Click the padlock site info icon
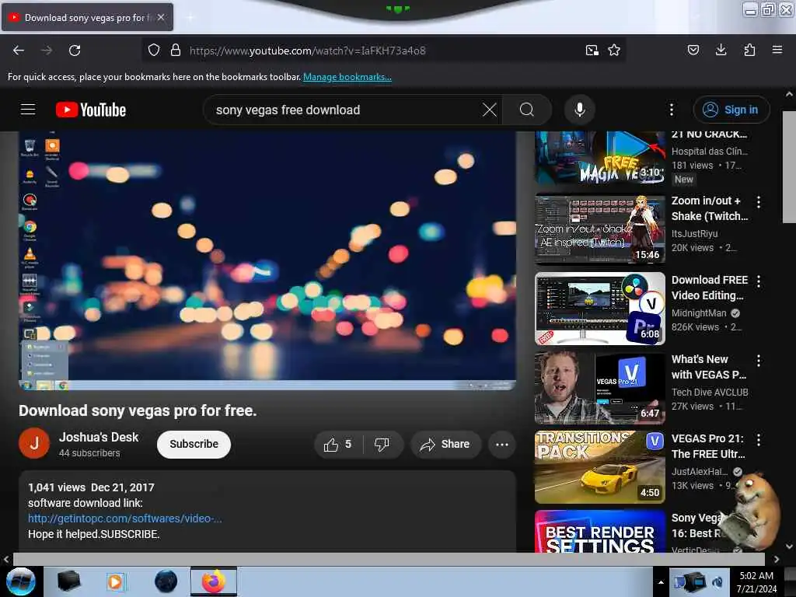This screenshot has height=597, width=796. pyautogui.click(x=176, y=51)
